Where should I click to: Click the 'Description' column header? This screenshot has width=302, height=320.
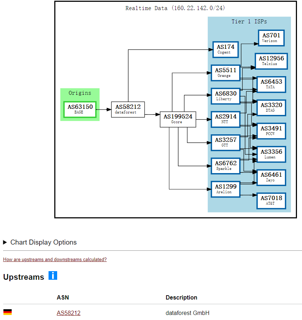point(182,297)
